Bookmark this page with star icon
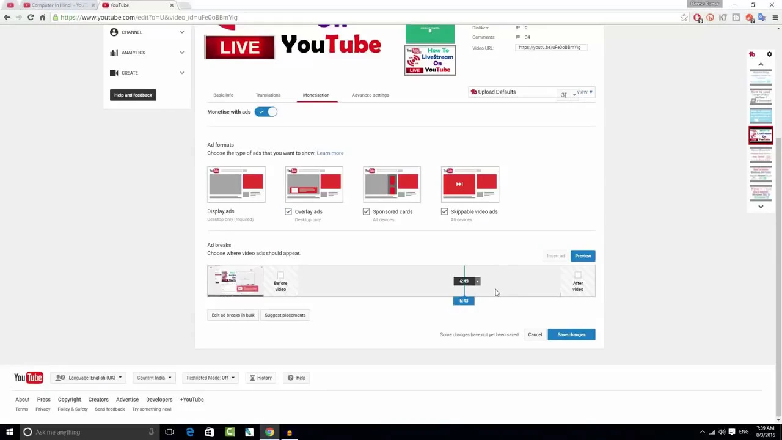This screenshot has height=440, width=782. pyautogui.click(x=684, y=18)
